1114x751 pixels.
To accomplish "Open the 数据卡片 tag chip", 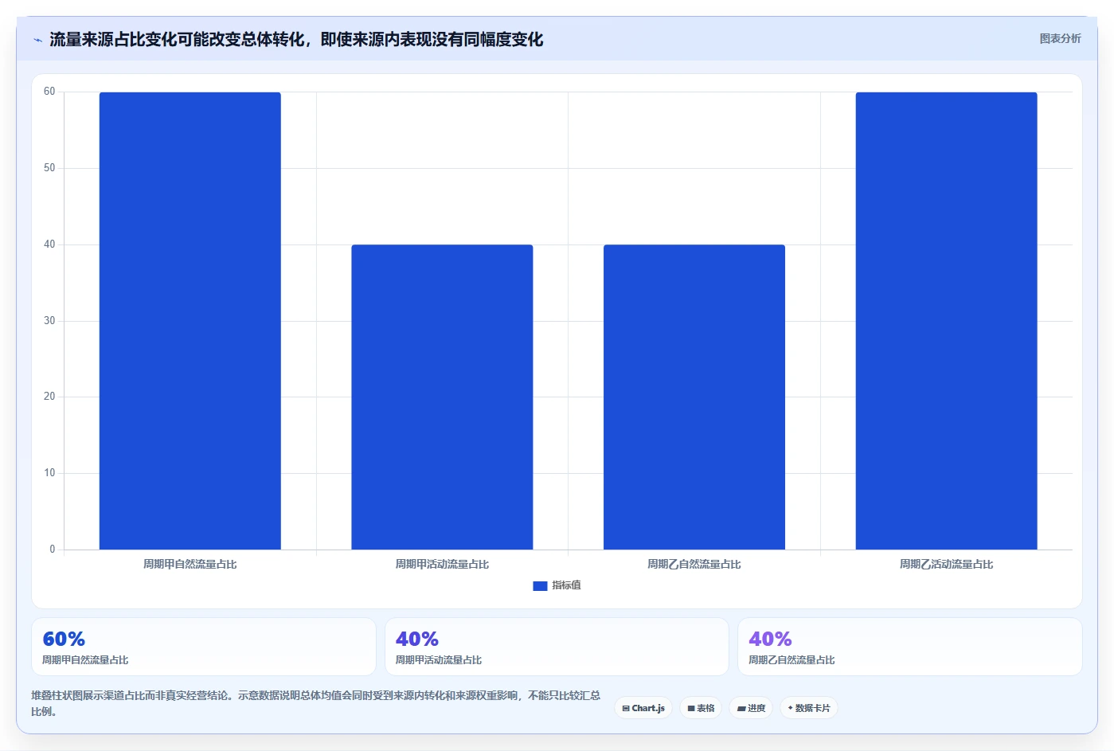I will (808, 708).
